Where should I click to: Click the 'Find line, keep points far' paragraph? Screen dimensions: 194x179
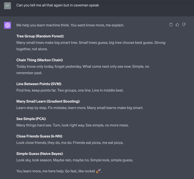[x=70, y=90]
